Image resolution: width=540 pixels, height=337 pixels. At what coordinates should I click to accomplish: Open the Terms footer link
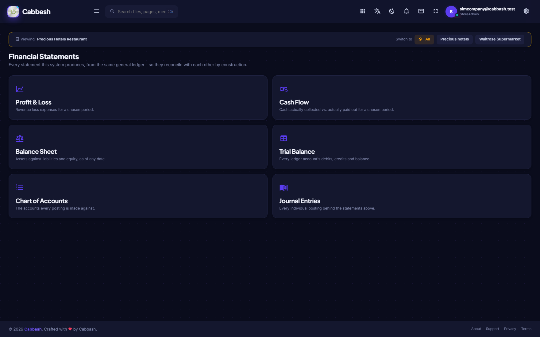coord(526,329)
